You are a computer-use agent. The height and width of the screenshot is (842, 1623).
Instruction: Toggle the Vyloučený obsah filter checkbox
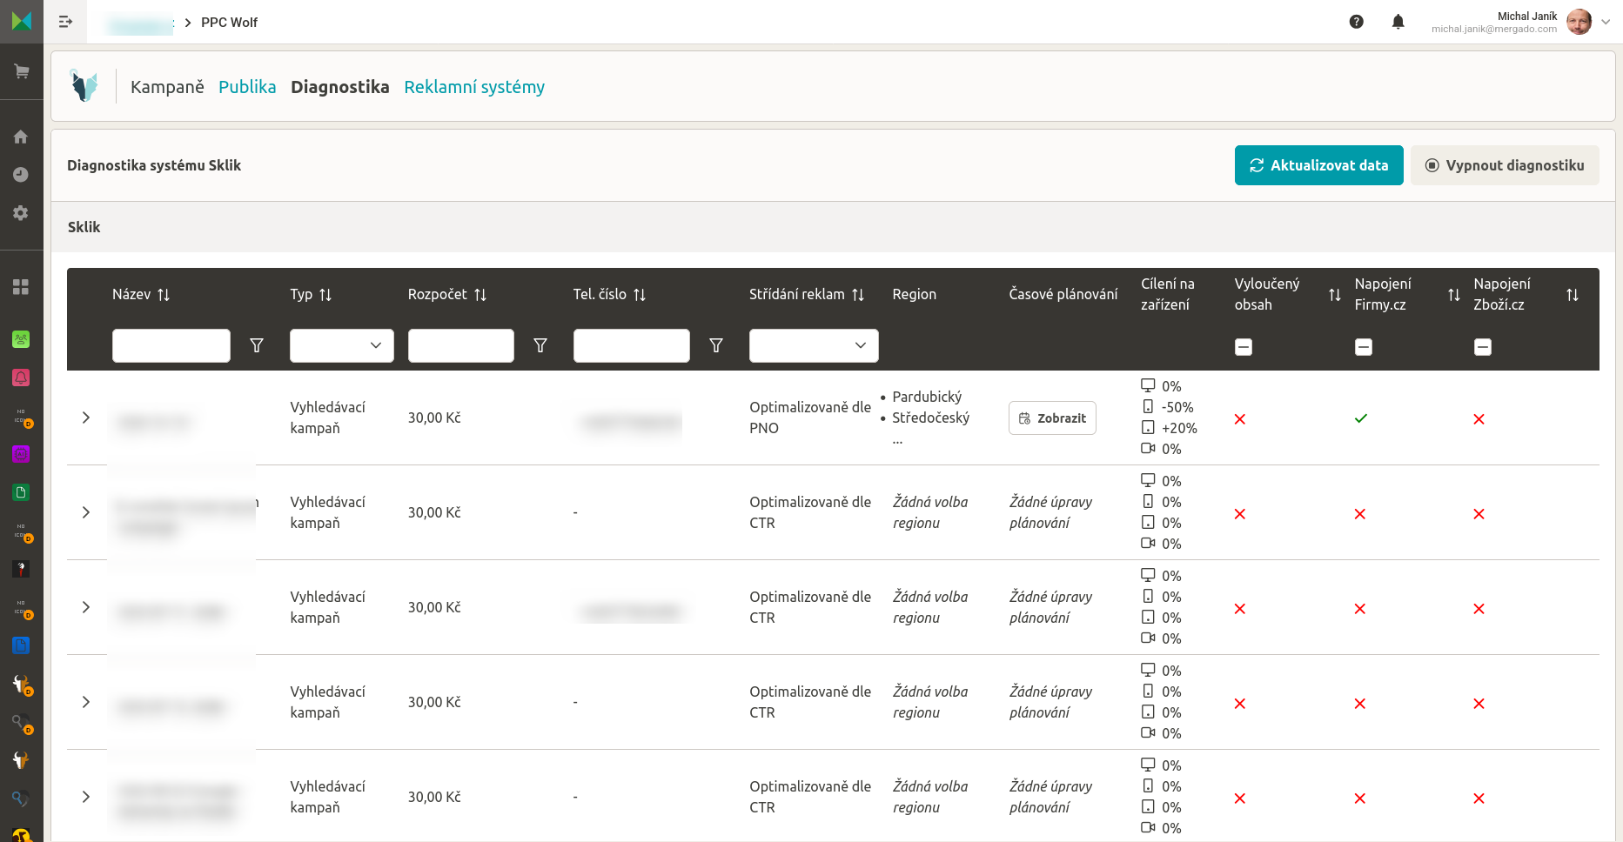pos(1244,347)
